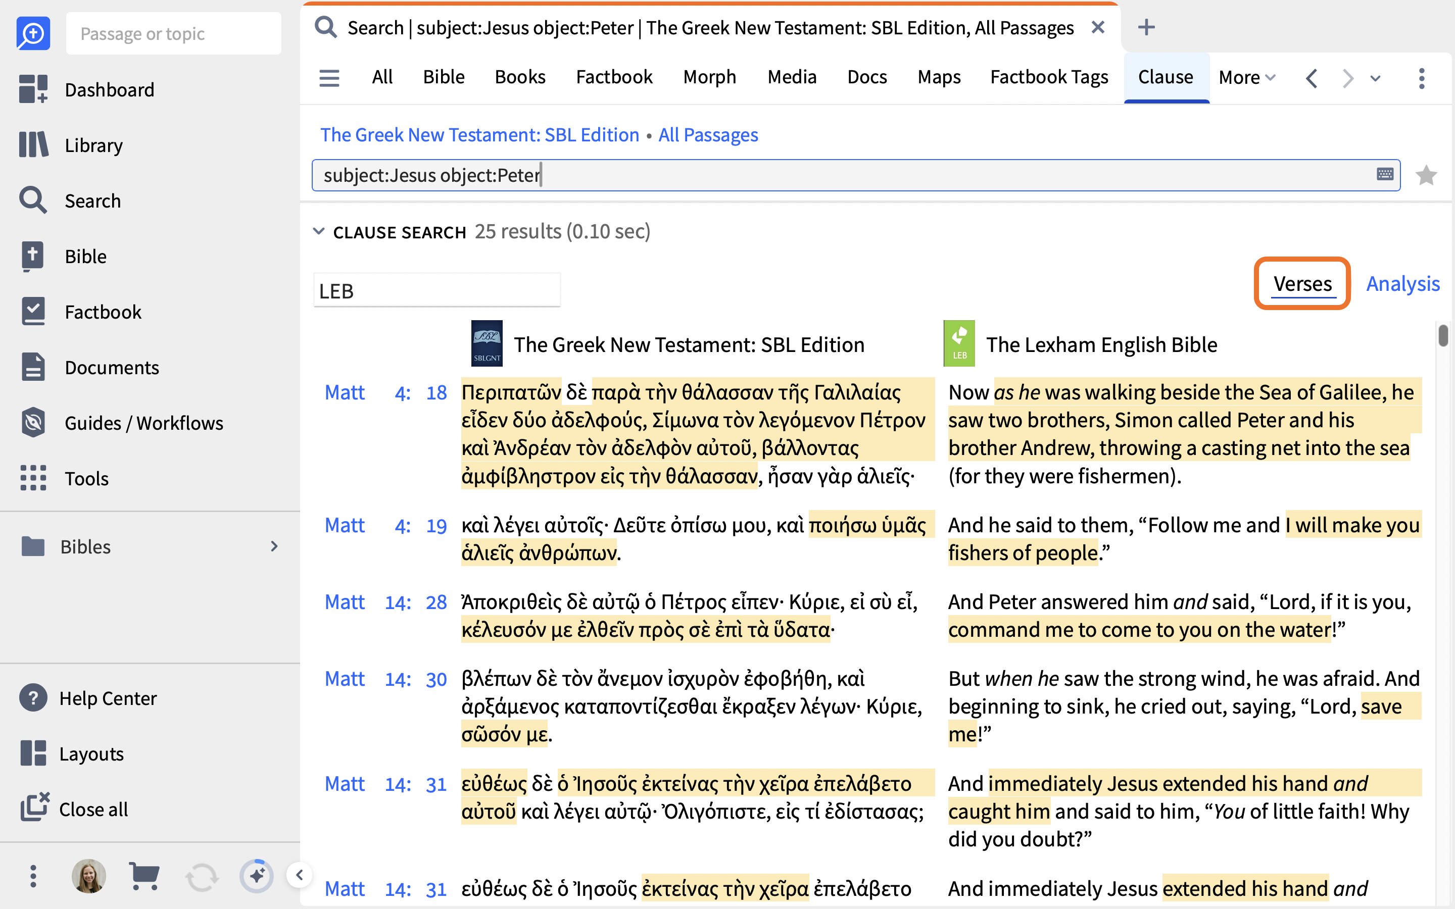Screen dimensions: 1455x909
Task: Select the Clause search tab
Action: point(1166,77)
